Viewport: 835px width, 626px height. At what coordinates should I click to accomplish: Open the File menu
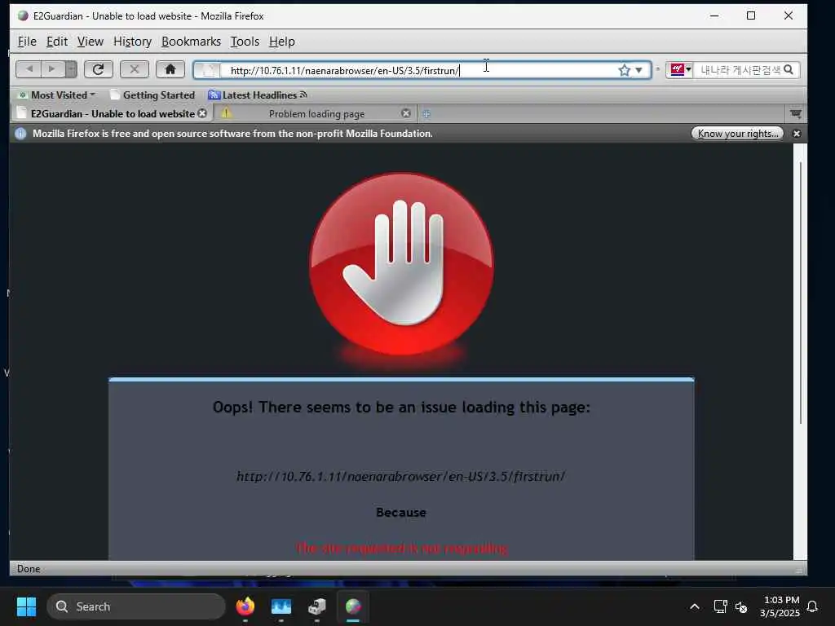(27, 42)
